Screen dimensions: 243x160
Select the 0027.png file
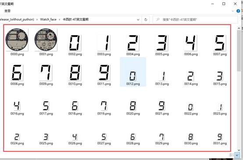tap(104, 139)
